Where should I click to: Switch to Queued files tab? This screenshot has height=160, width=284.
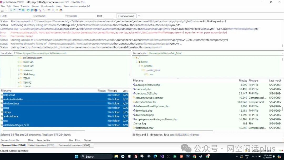coord(14,145)
